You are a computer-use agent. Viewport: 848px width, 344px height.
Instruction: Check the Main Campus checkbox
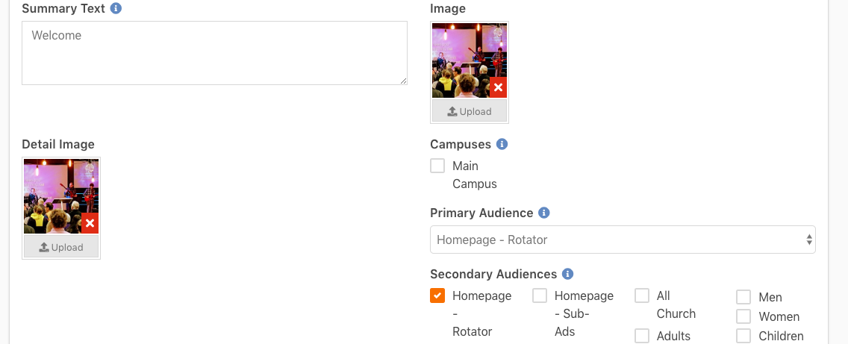click(437, 166)
